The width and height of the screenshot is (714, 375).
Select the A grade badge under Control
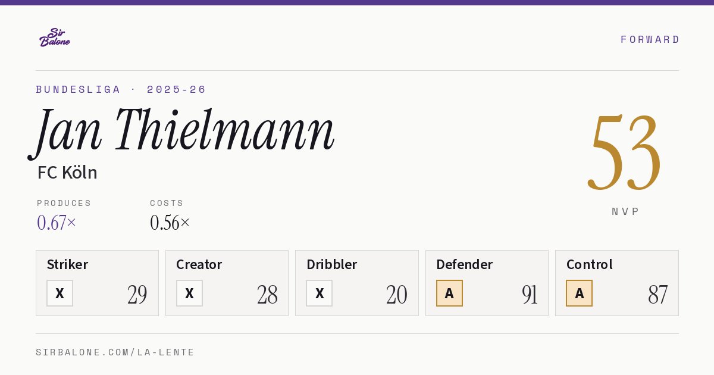click(x=579, y=293)
